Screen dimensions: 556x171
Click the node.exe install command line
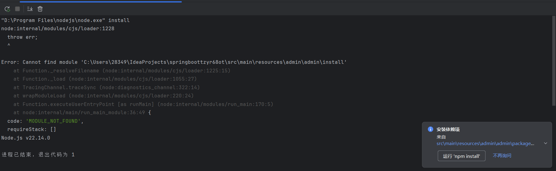tap(65, 20)
